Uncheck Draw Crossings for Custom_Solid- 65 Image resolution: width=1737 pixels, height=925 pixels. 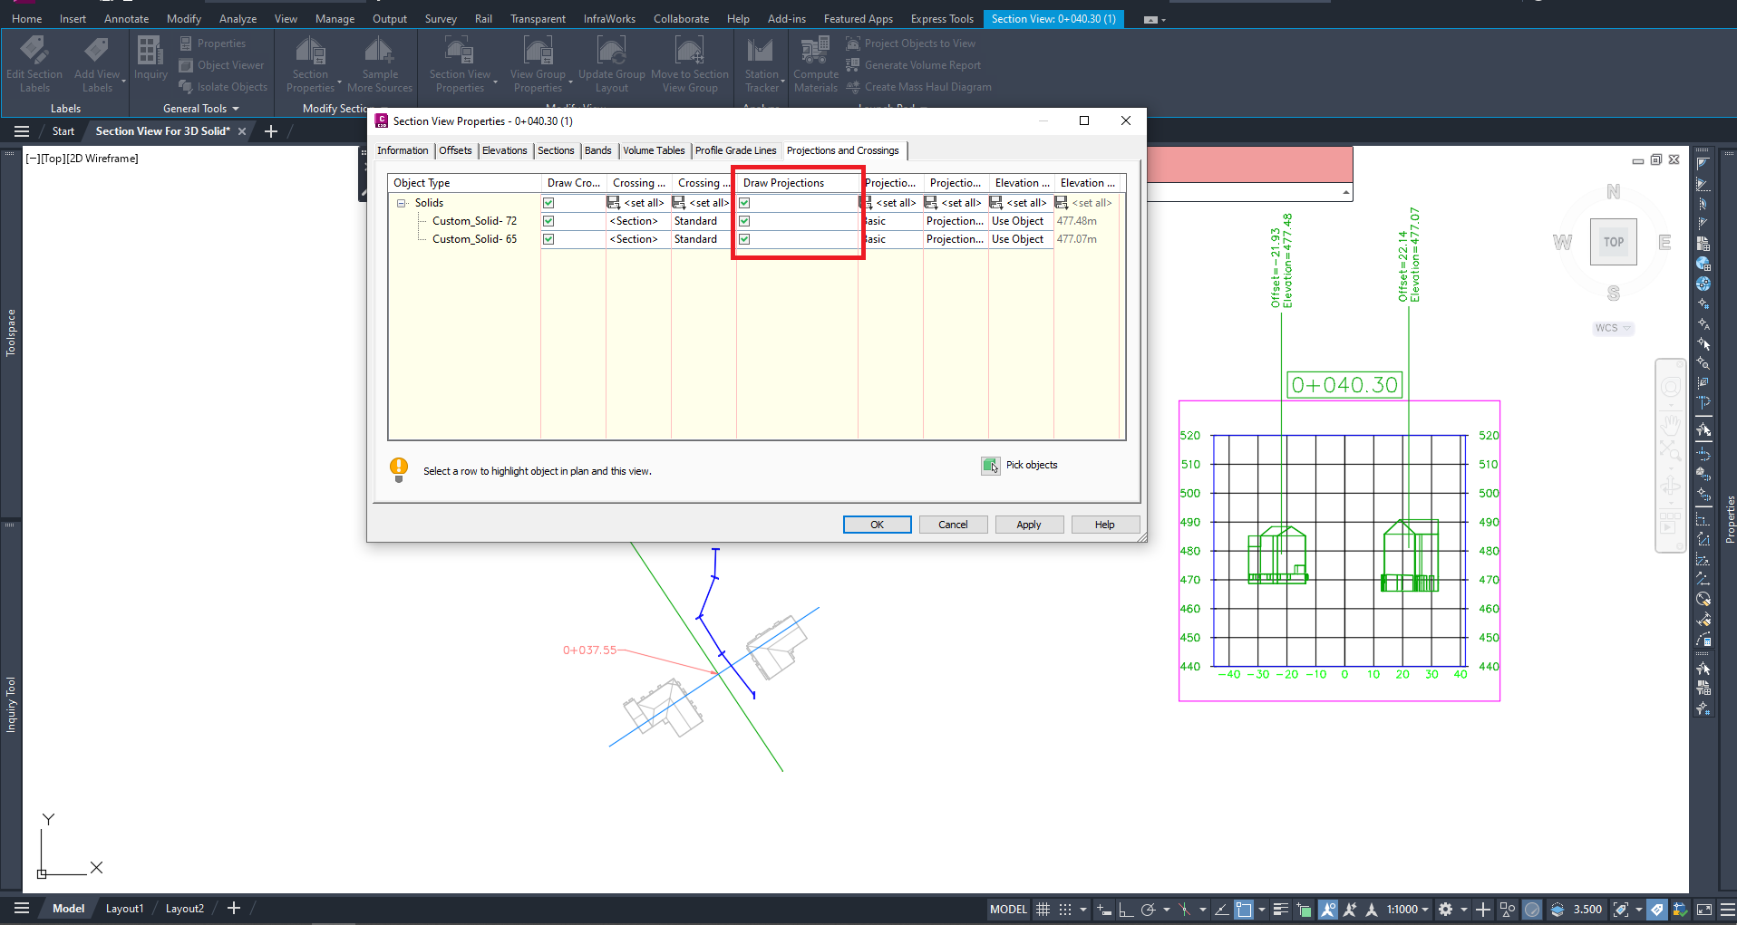point(548,239)
